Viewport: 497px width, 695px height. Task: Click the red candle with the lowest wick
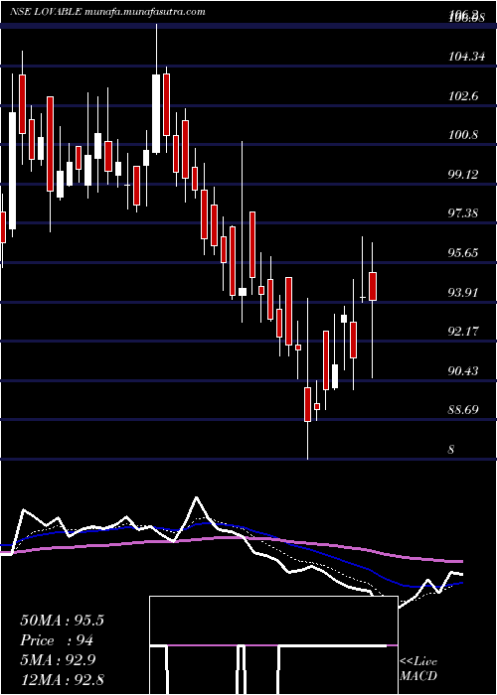(307, 404)
